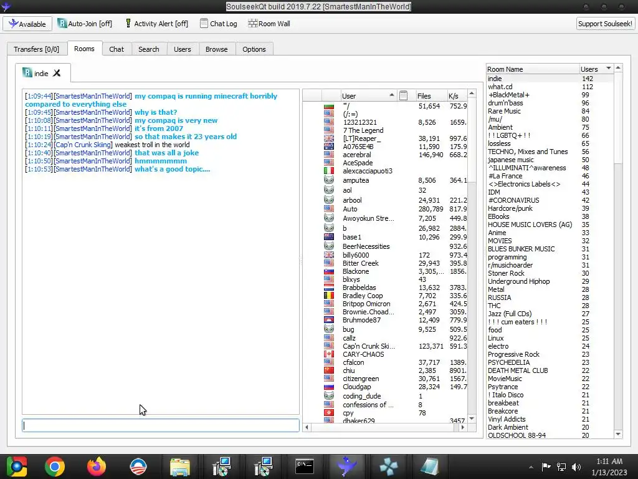Click the taskbar clock showing 1:11 AM
The width and height of the screenshot is (638, 479).
point(609,467)
